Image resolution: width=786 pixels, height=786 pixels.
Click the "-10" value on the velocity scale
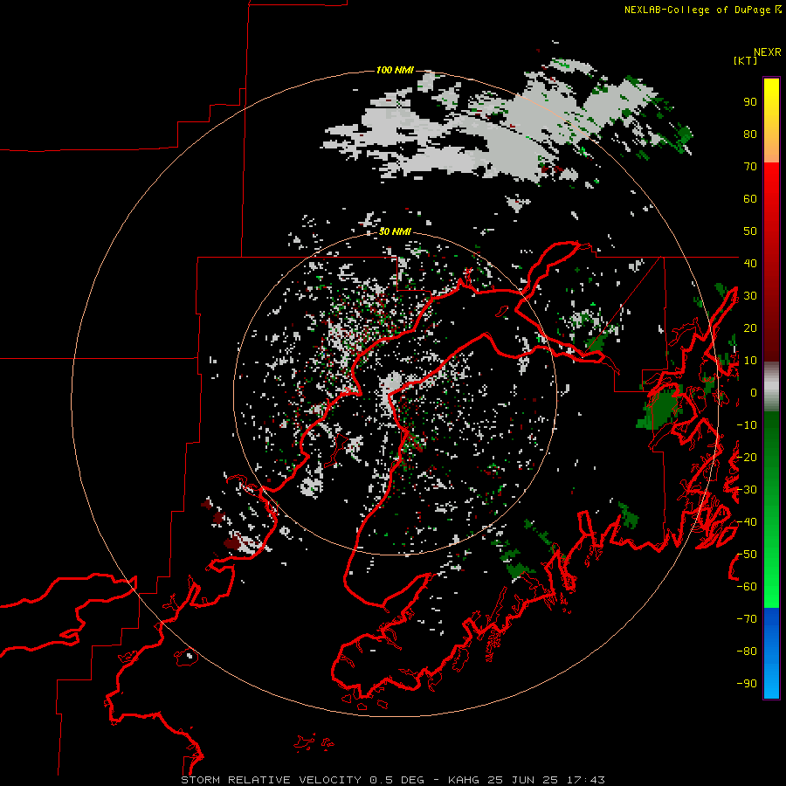747,425
